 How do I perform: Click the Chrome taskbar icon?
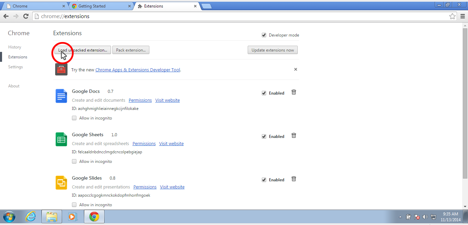click(94, 216)
